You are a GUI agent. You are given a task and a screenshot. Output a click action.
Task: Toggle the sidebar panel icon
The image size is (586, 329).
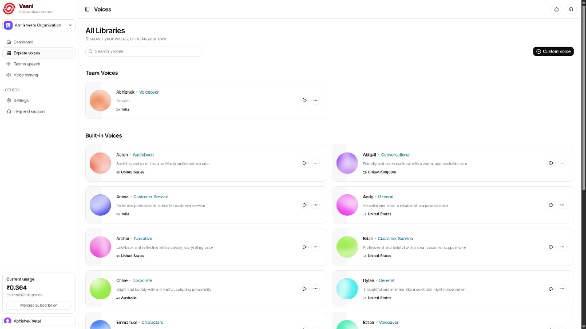(x=88, y=9)
